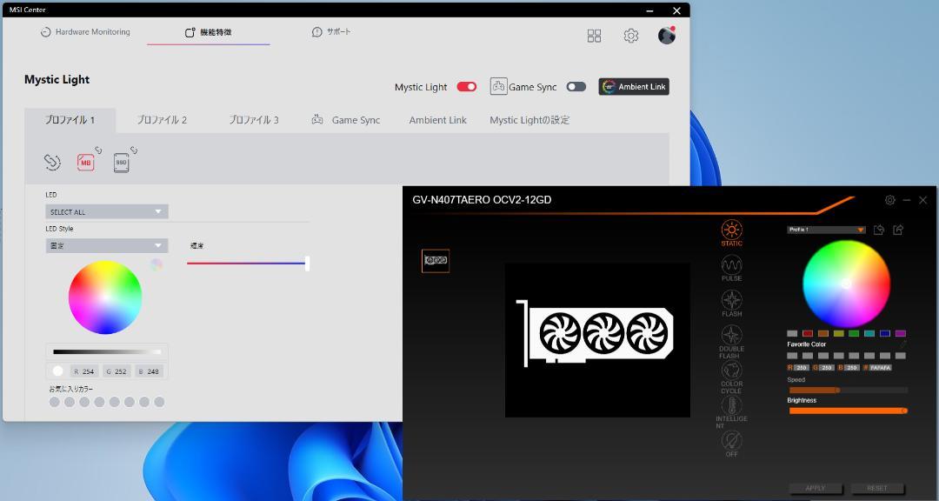
Task: Open the サポート tab
Action: [x=331, y=32]
